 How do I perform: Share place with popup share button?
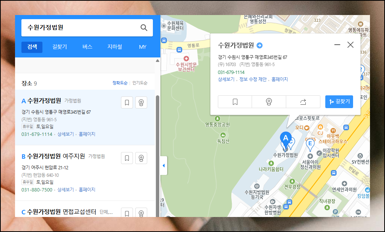[x=303, y=102]
